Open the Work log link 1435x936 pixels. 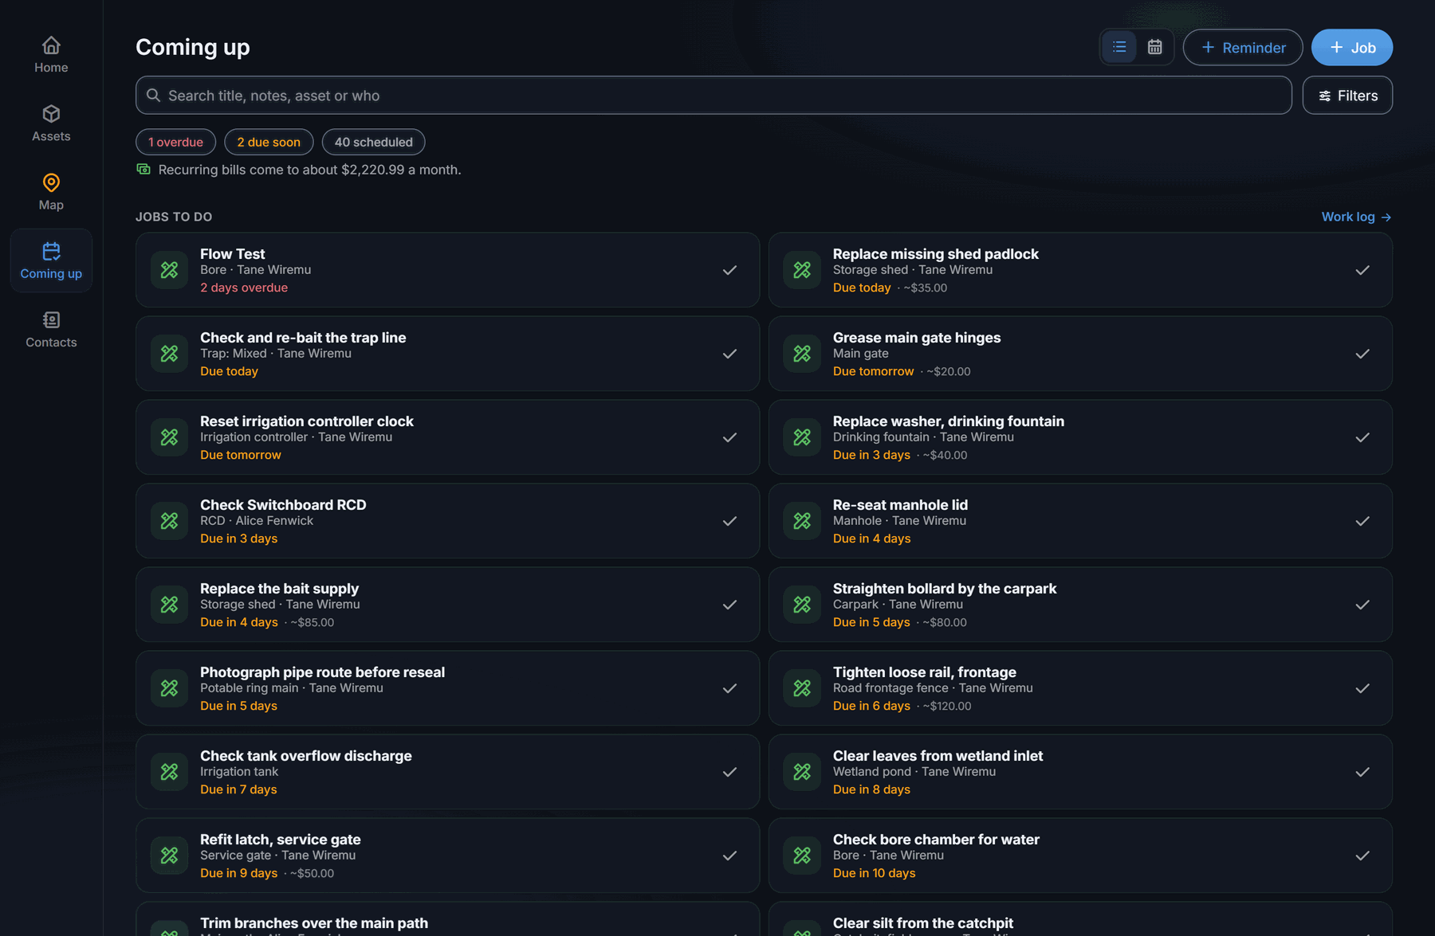[1356, 217]
